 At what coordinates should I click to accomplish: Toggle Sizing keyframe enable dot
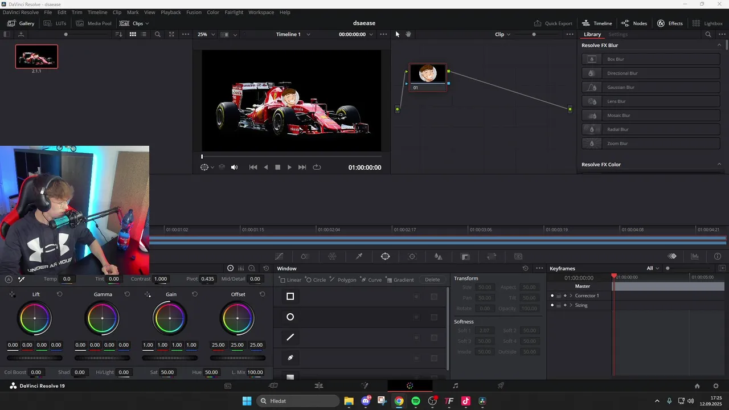(x=552, y=305)
